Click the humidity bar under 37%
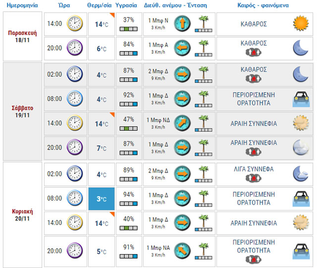Viewport: 317px width, 268px height. pyautogui.click(x=128, y=29)
